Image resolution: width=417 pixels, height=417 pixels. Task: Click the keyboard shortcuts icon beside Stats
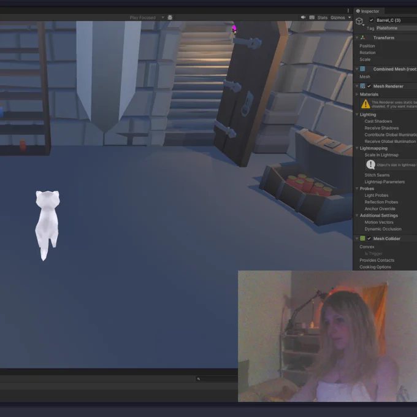[312, 18]
